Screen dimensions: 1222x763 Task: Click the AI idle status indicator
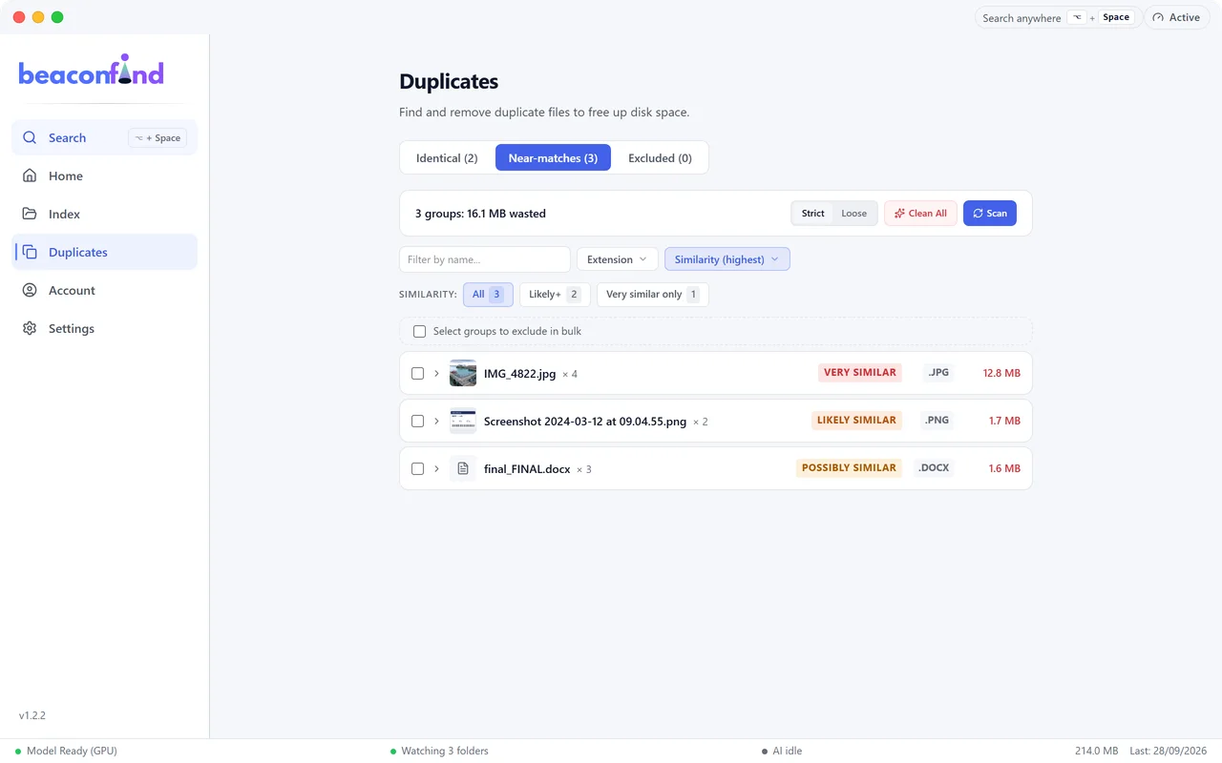pyautogui.click(x=783, y=752)
